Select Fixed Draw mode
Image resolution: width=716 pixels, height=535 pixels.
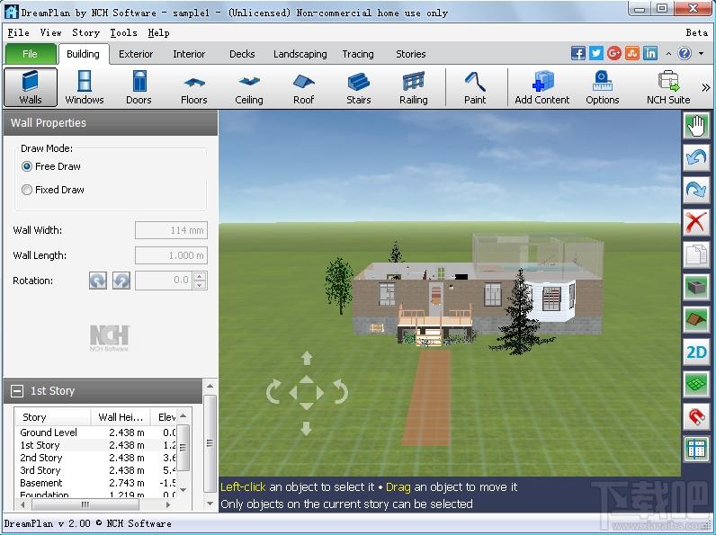coord(53,190)
